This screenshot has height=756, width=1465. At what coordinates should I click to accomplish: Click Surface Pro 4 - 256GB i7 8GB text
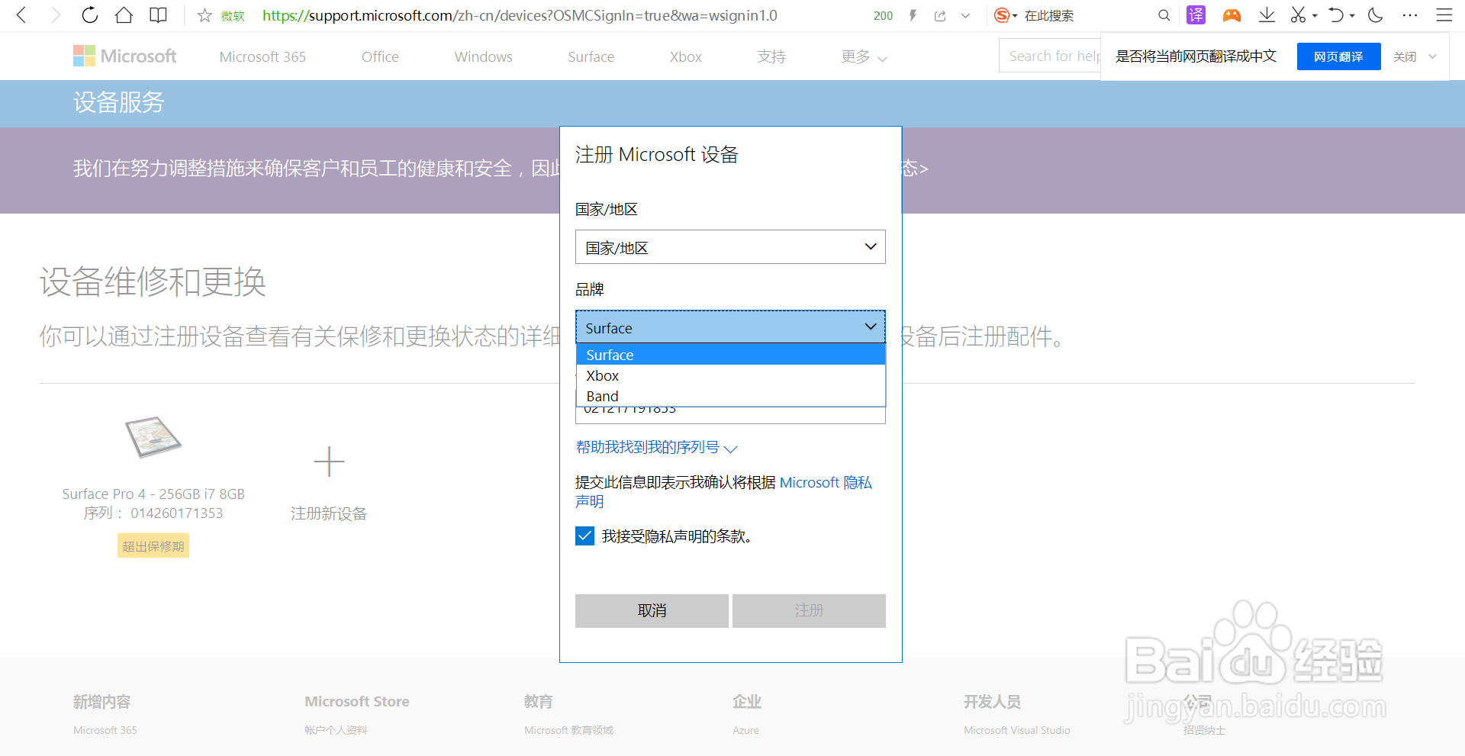click(153, 494)
